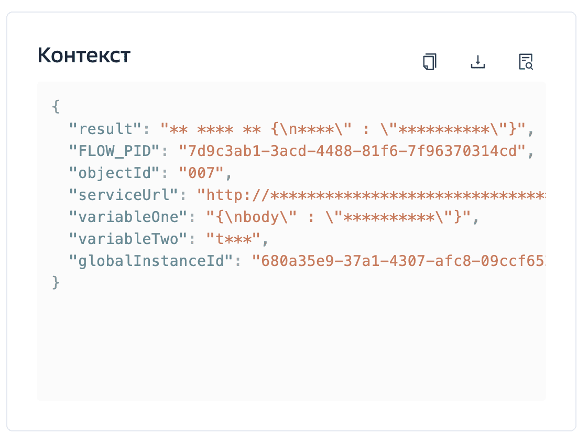Copy the context JSON to clipboard
The width and height of the screenshot is (588, 445).
point(430,62)
